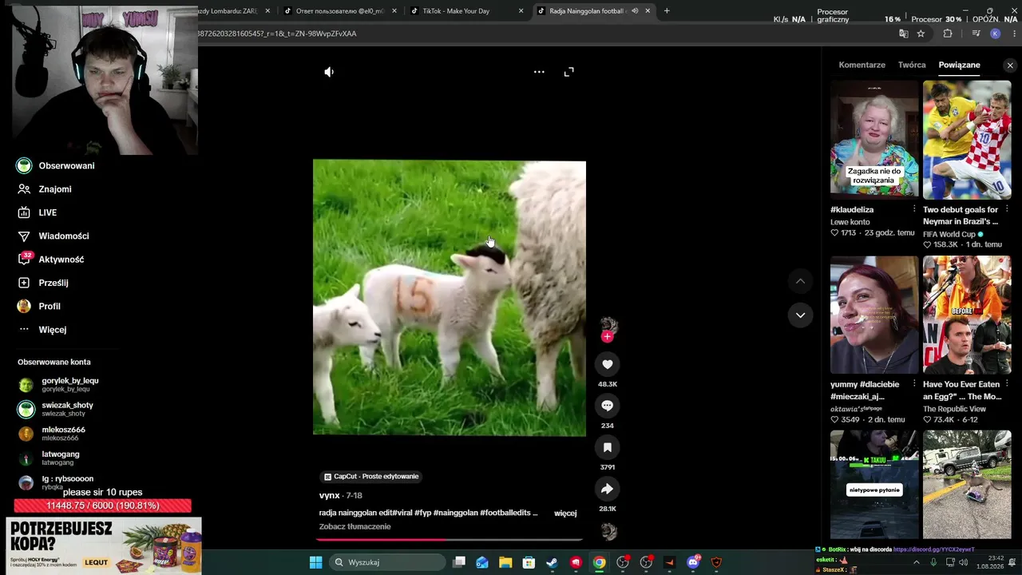The height and width of the screenshot is (575, 1022).
Task: Open Microsoft Store from the taskbar
Action: point(529,562)
